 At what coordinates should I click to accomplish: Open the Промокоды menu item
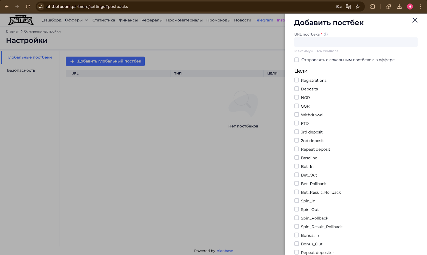pos(218,20)
